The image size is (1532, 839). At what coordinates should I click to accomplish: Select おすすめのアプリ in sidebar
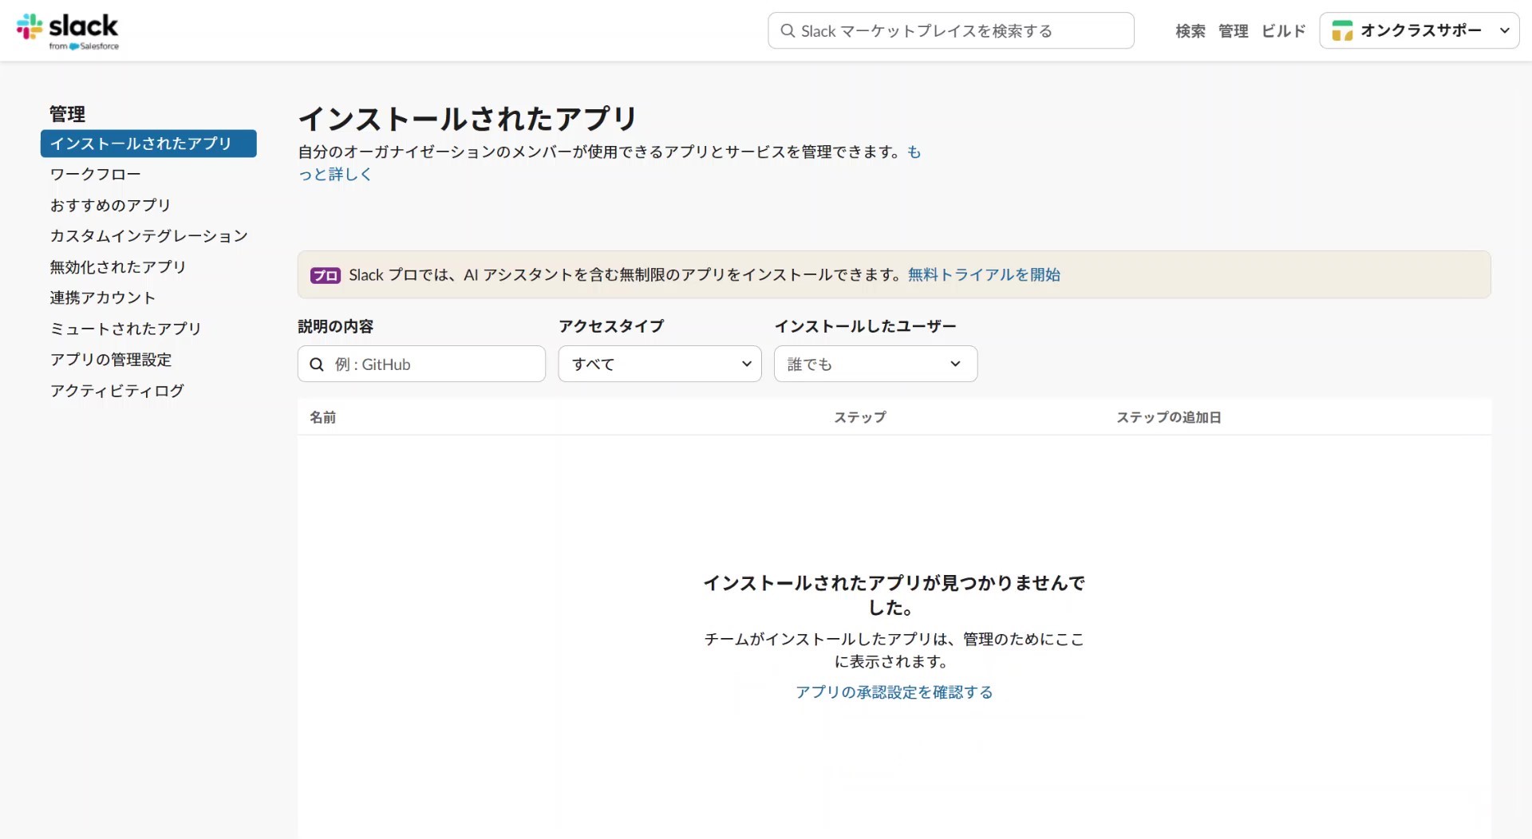(x=110, y=205)
